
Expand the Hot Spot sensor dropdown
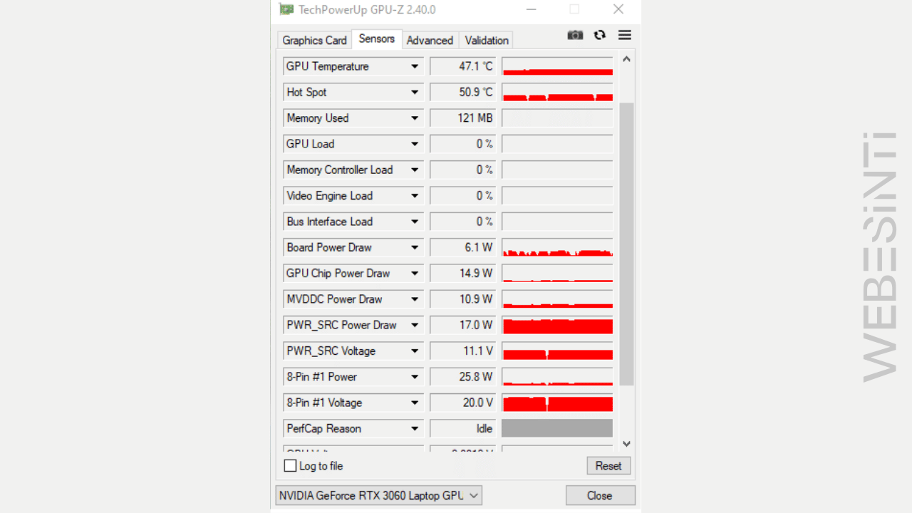tap(414, 92)
